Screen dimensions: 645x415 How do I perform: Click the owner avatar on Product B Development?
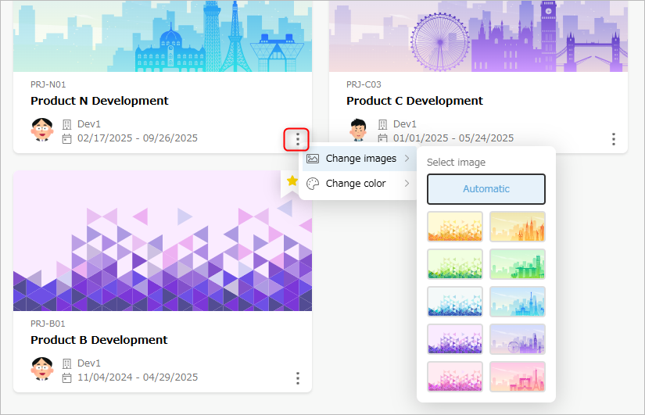(x=42, y=369)
